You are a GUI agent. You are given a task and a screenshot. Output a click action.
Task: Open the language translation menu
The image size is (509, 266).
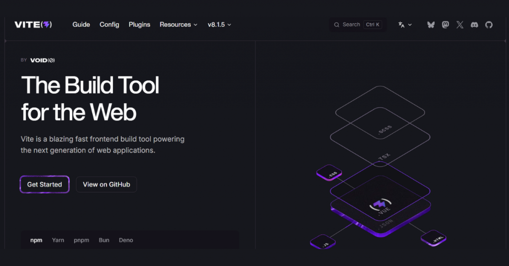(405, 25)
